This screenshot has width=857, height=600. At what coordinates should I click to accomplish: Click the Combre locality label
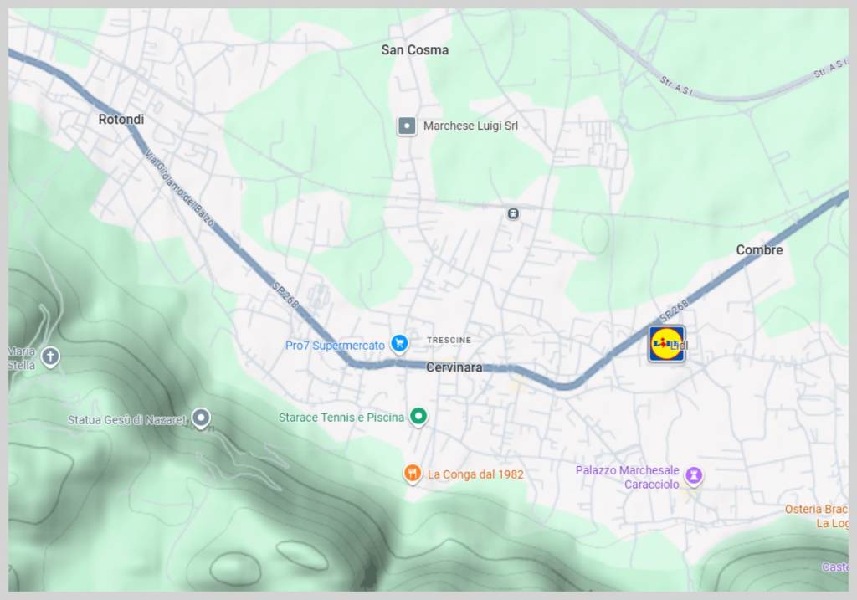(x=759, y=249)
